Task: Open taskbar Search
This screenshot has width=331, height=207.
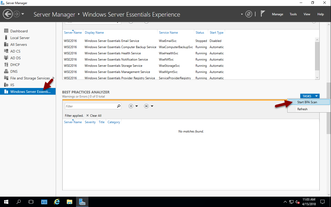Action: [19, 202]
